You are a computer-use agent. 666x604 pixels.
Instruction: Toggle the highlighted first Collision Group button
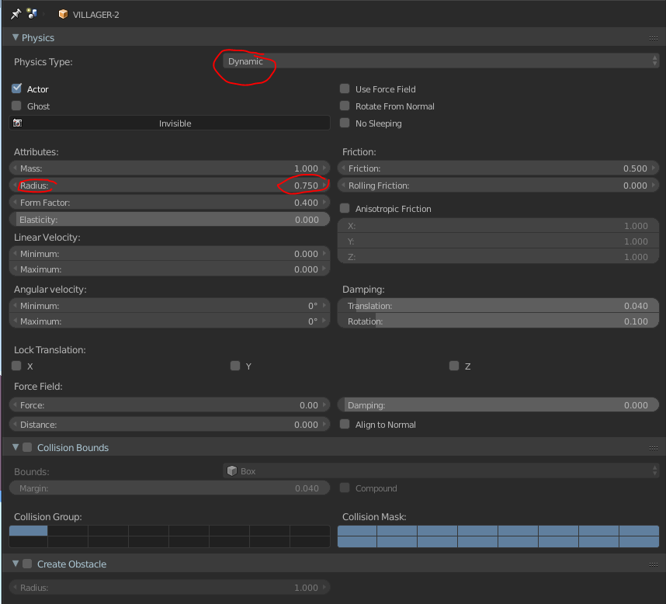[x=29, y=530]
